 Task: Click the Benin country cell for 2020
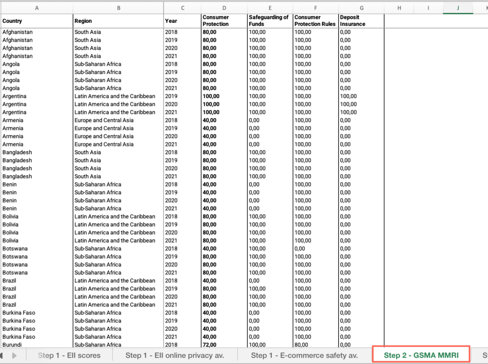click(37, 201)
